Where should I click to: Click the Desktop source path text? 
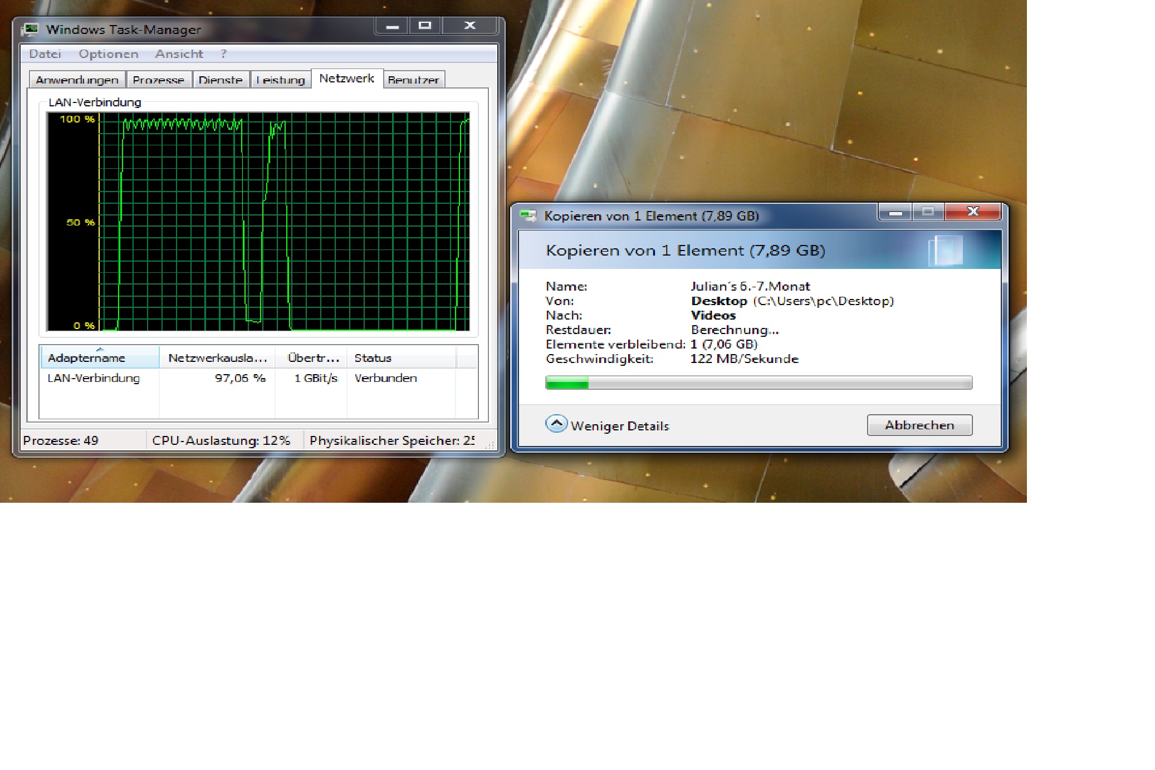click(x=792, y=301)
